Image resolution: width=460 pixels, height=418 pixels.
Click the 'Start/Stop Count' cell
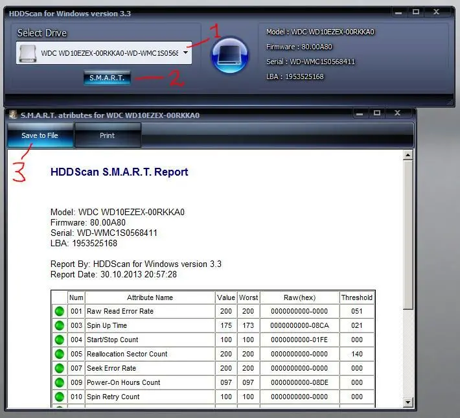click(x=150, y=340)
